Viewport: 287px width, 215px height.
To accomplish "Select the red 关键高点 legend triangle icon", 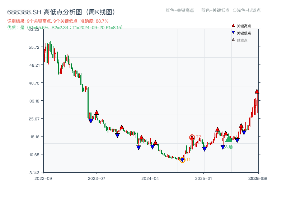I will pyautogui.click(x=233, y=25).
